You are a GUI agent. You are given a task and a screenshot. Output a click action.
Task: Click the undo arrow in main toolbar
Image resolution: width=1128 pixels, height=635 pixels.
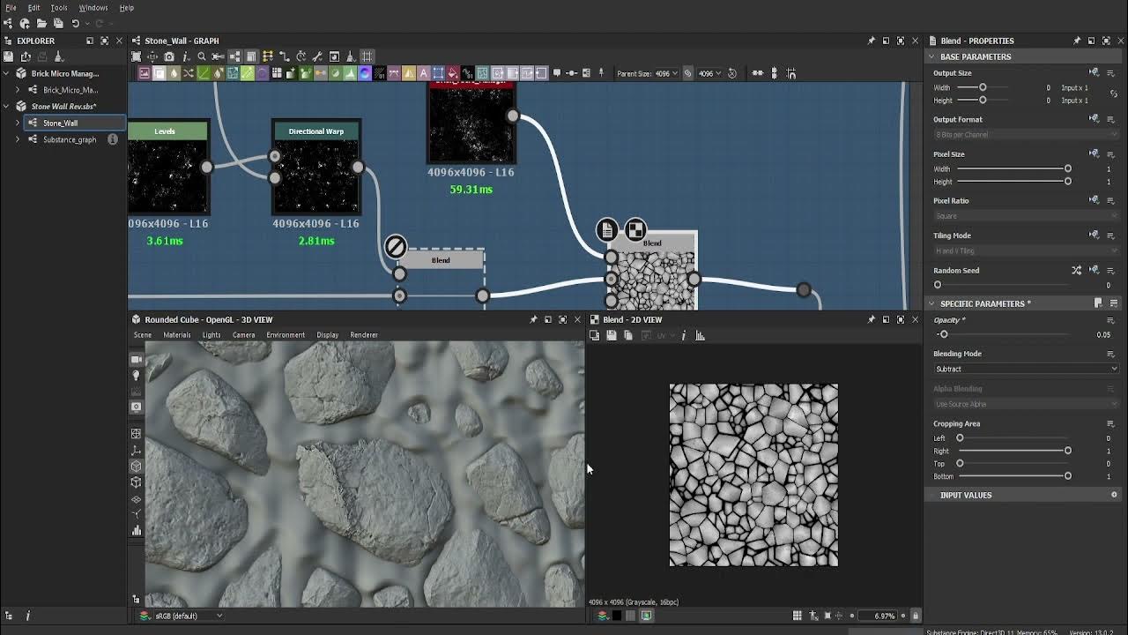point(75,23)
